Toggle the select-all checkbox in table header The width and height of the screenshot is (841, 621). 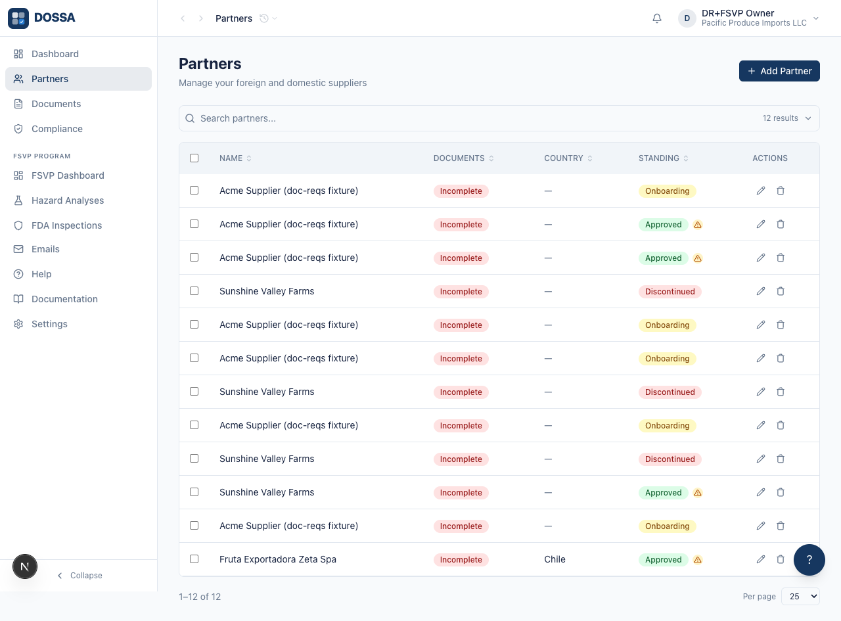pyautogui.click(x=194, y=158)
